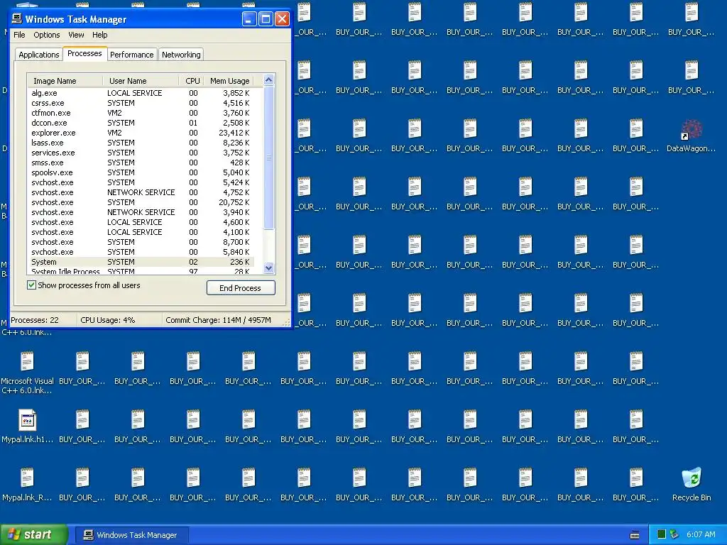This screenshot has width=727, height=545.
Task: Select the spoolsv.exe process
Action: tap(141, 172)
